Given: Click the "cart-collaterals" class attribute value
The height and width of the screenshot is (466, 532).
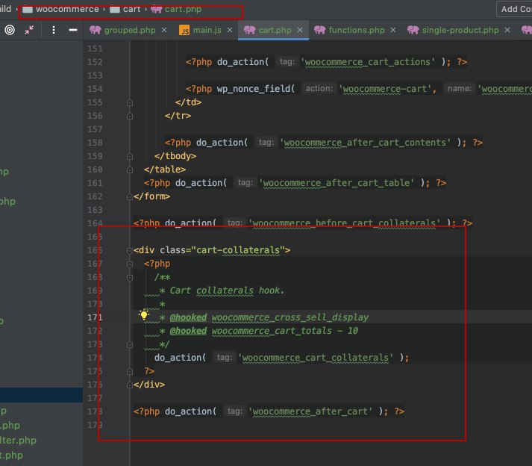Looking at the screenshot, I should (x=238, y=250).
